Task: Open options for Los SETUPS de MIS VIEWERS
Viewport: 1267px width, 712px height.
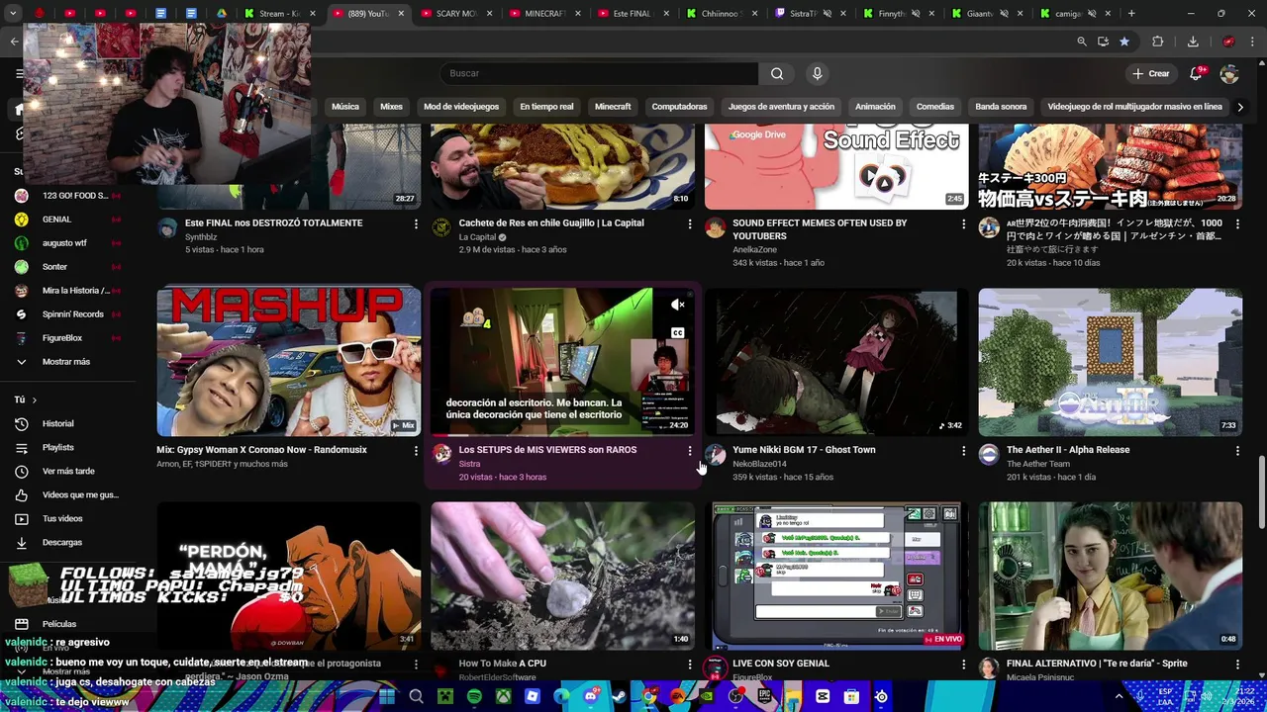Action: tap(690, 451)
